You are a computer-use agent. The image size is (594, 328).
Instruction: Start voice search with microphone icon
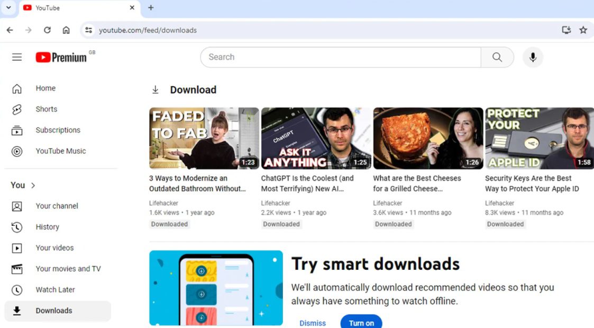533,57
